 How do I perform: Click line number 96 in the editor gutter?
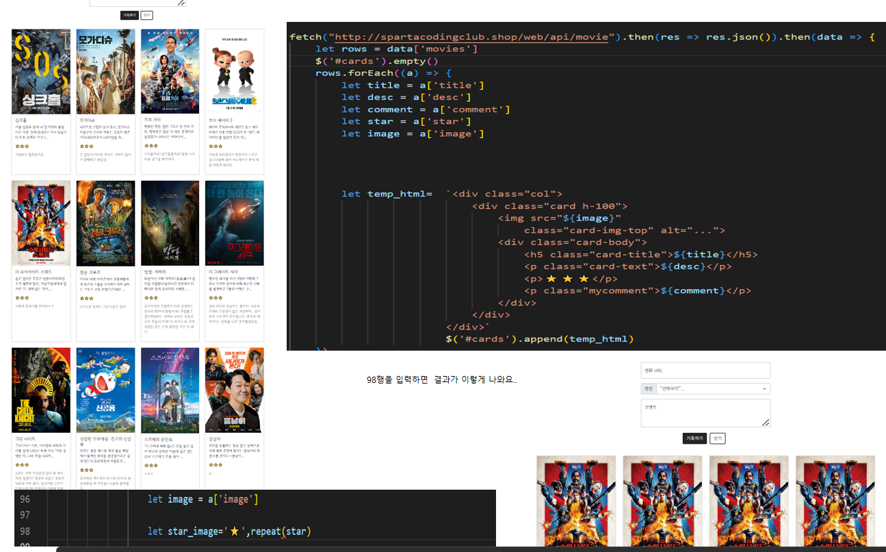(x=25, y=499)
